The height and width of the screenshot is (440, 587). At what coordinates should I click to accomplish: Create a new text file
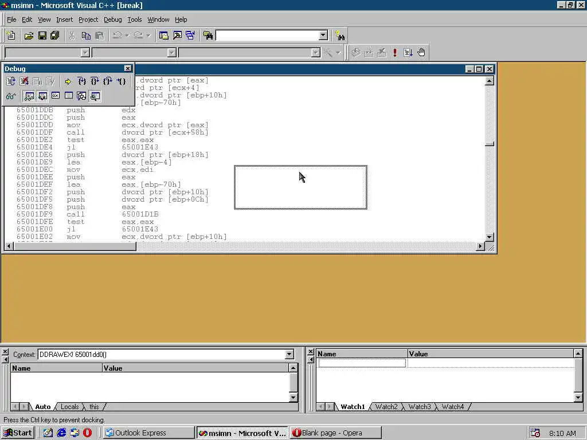(x=11, y=36)
